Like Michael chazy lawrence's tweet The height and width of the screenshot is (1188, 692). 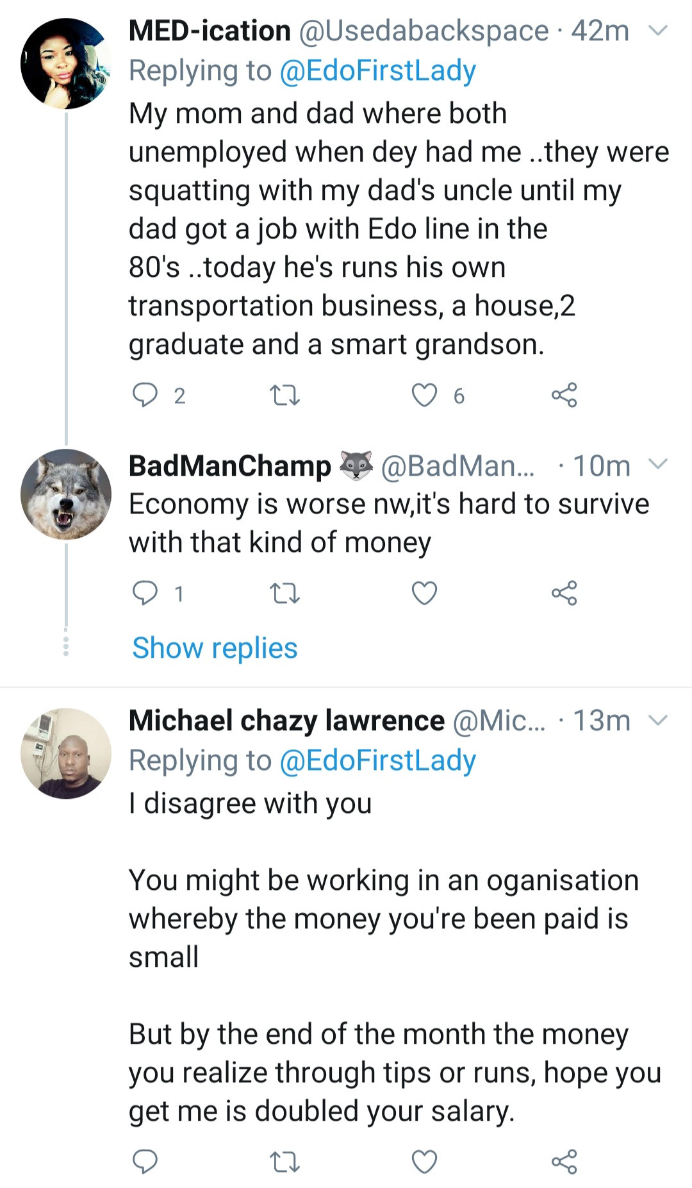[424, 1161]
